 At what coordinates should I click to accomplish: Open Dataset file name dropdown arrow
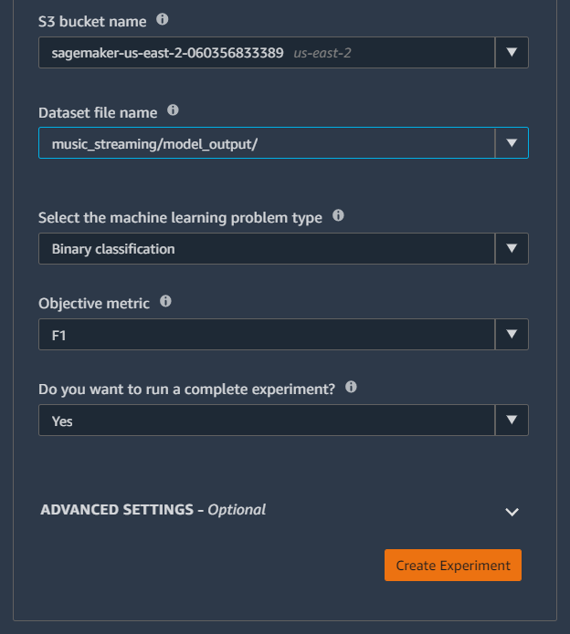tap(512, 142)
